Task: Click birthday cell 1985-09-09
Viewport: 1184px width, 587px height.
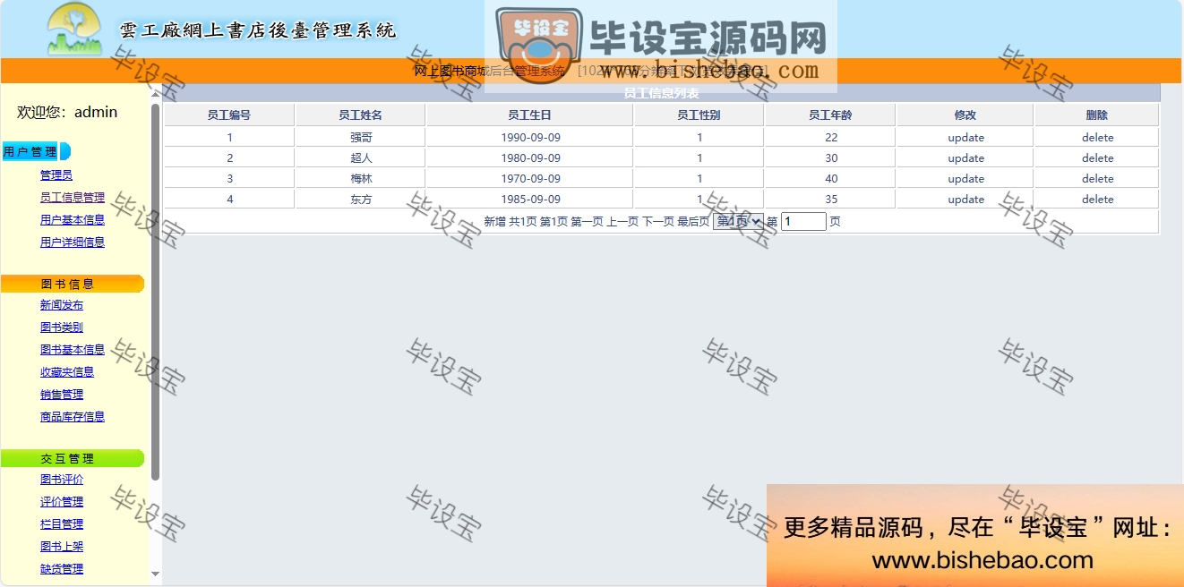Action: [530, 200]
